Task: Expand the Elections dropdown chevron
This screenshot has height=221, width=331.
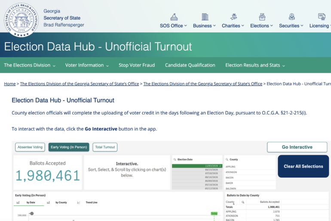Action: point(272,25)
